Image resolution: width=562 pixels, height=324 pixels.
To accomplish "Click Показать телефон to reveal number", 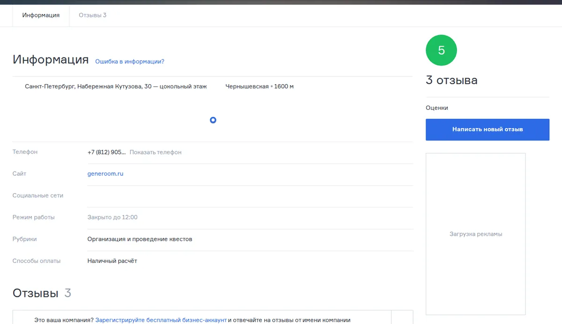I will [x=155, y=152].
